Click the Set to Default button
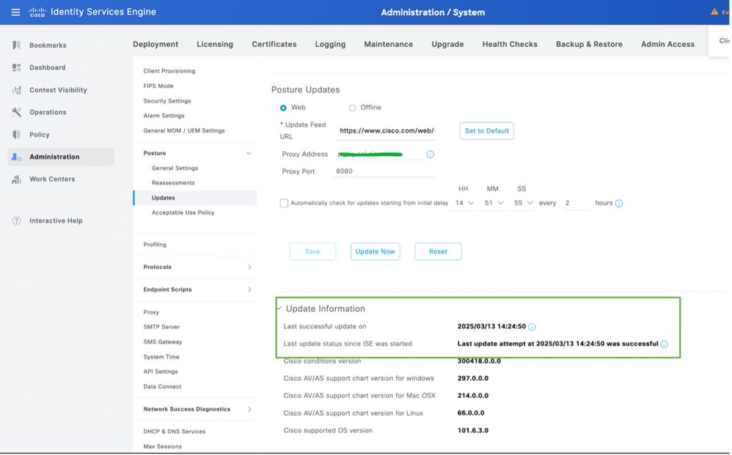 (487, 131)
